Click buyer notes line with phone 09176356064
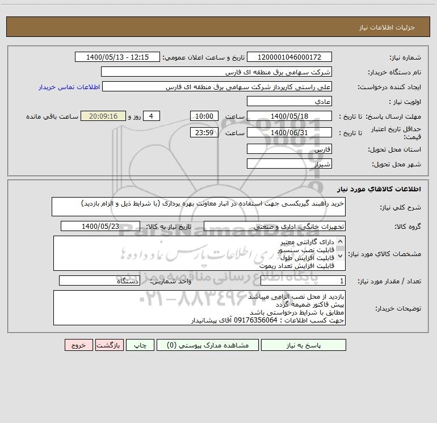This screenshot has height=423, width=437. (x=267, y=320)
